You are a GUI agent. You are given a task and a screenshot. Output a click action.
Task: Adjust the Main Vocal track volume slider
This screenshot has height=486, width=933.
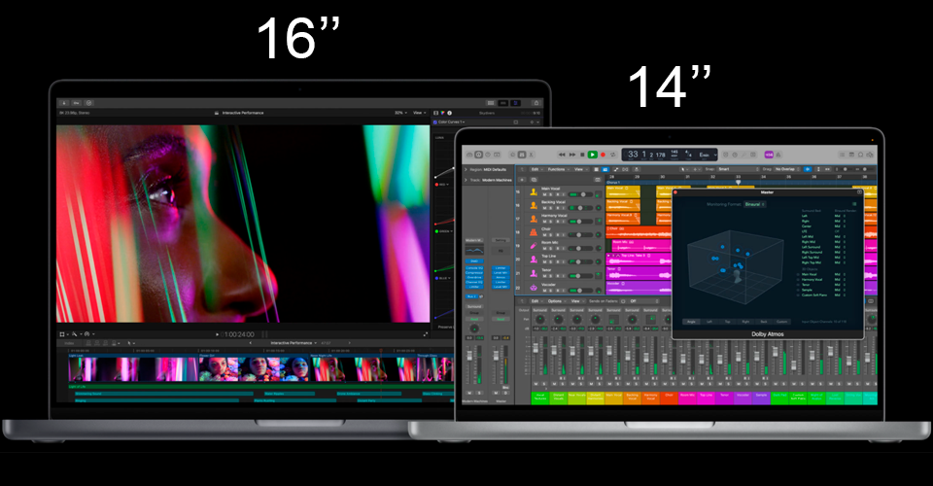582,194
